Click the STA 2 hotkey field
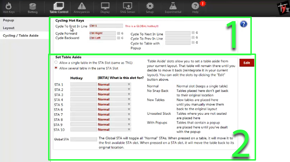This screenshot has height=162, width=290. point(83,89)
